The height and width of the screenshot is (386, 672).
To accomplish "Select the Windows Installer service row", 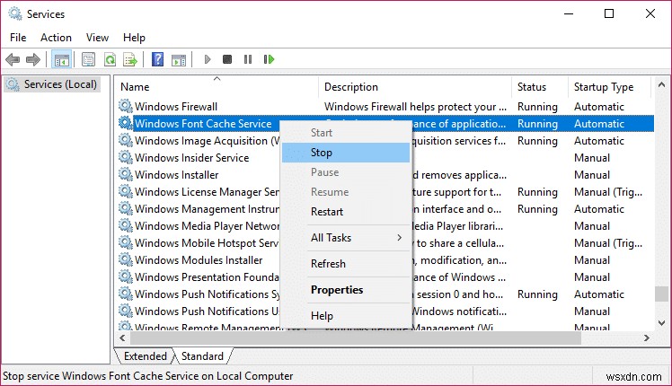I will (385, 175).
